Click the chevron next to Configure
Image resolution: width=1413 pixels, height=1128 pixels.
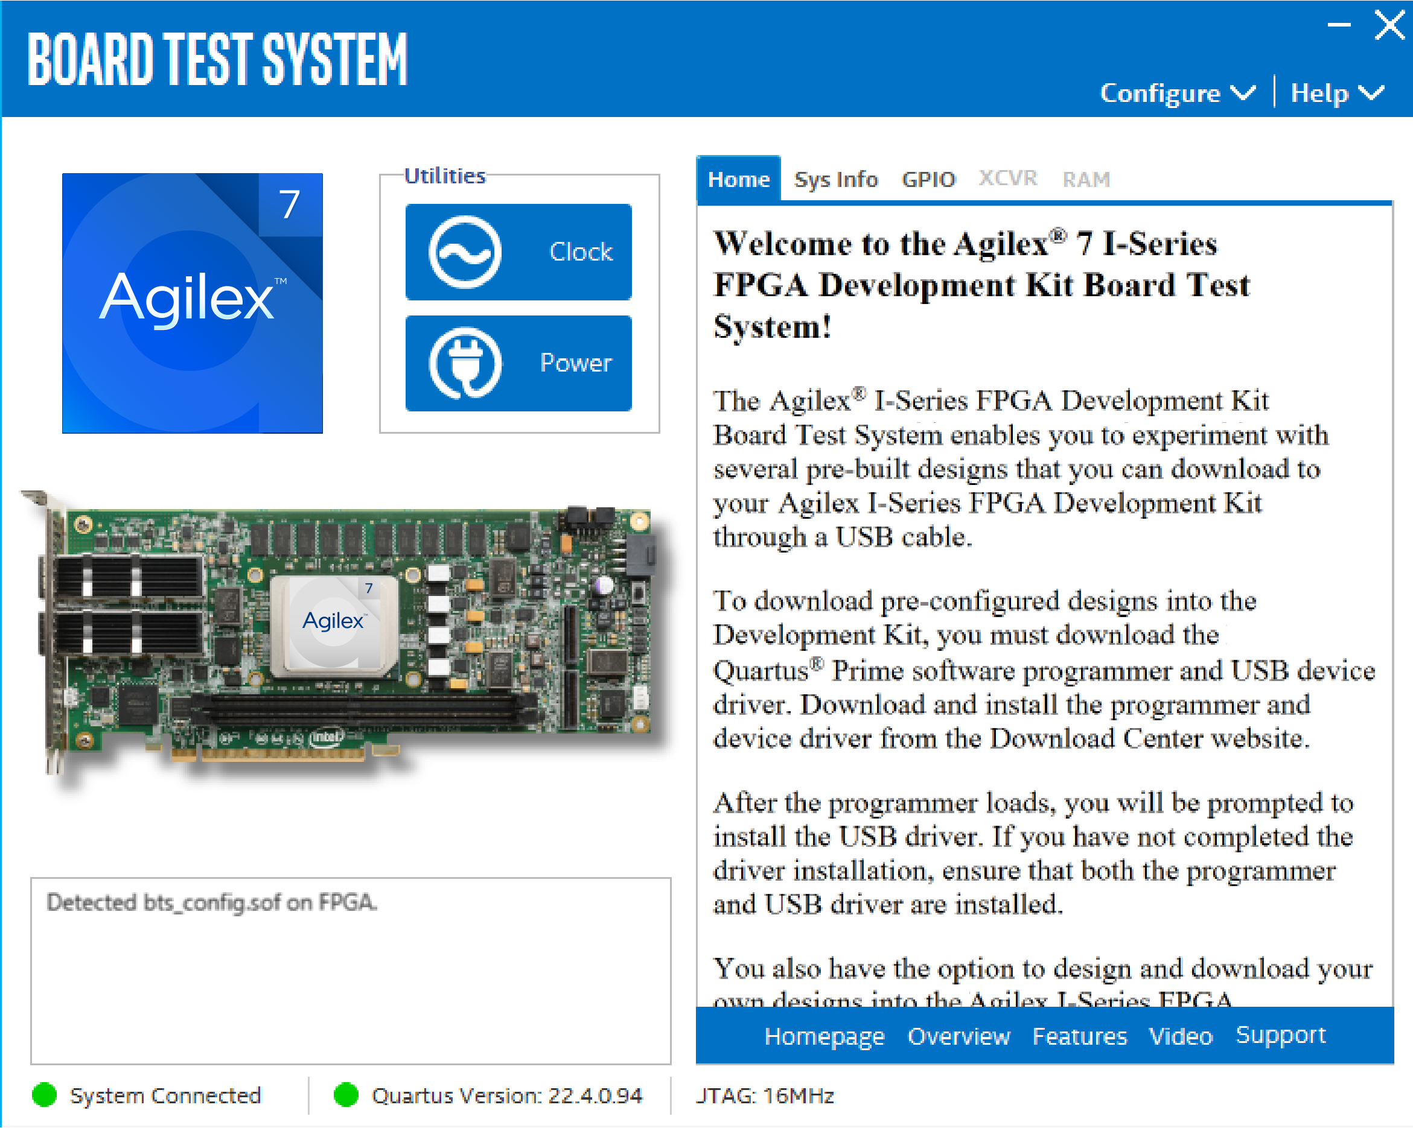[x=1243, y=93]
